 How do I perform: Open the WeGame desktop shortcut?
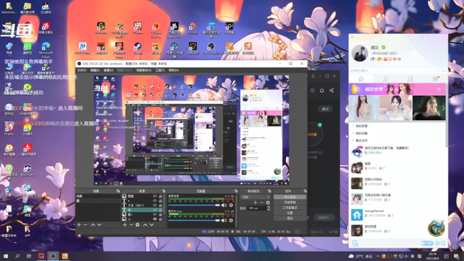(x=101, y=28)
